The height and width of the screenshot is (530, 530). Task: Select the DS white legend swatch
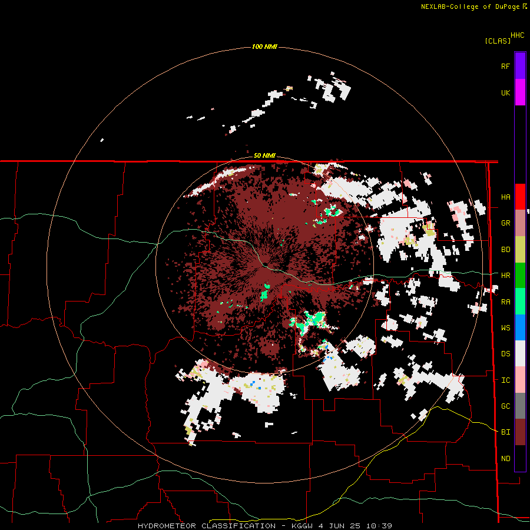520,353
